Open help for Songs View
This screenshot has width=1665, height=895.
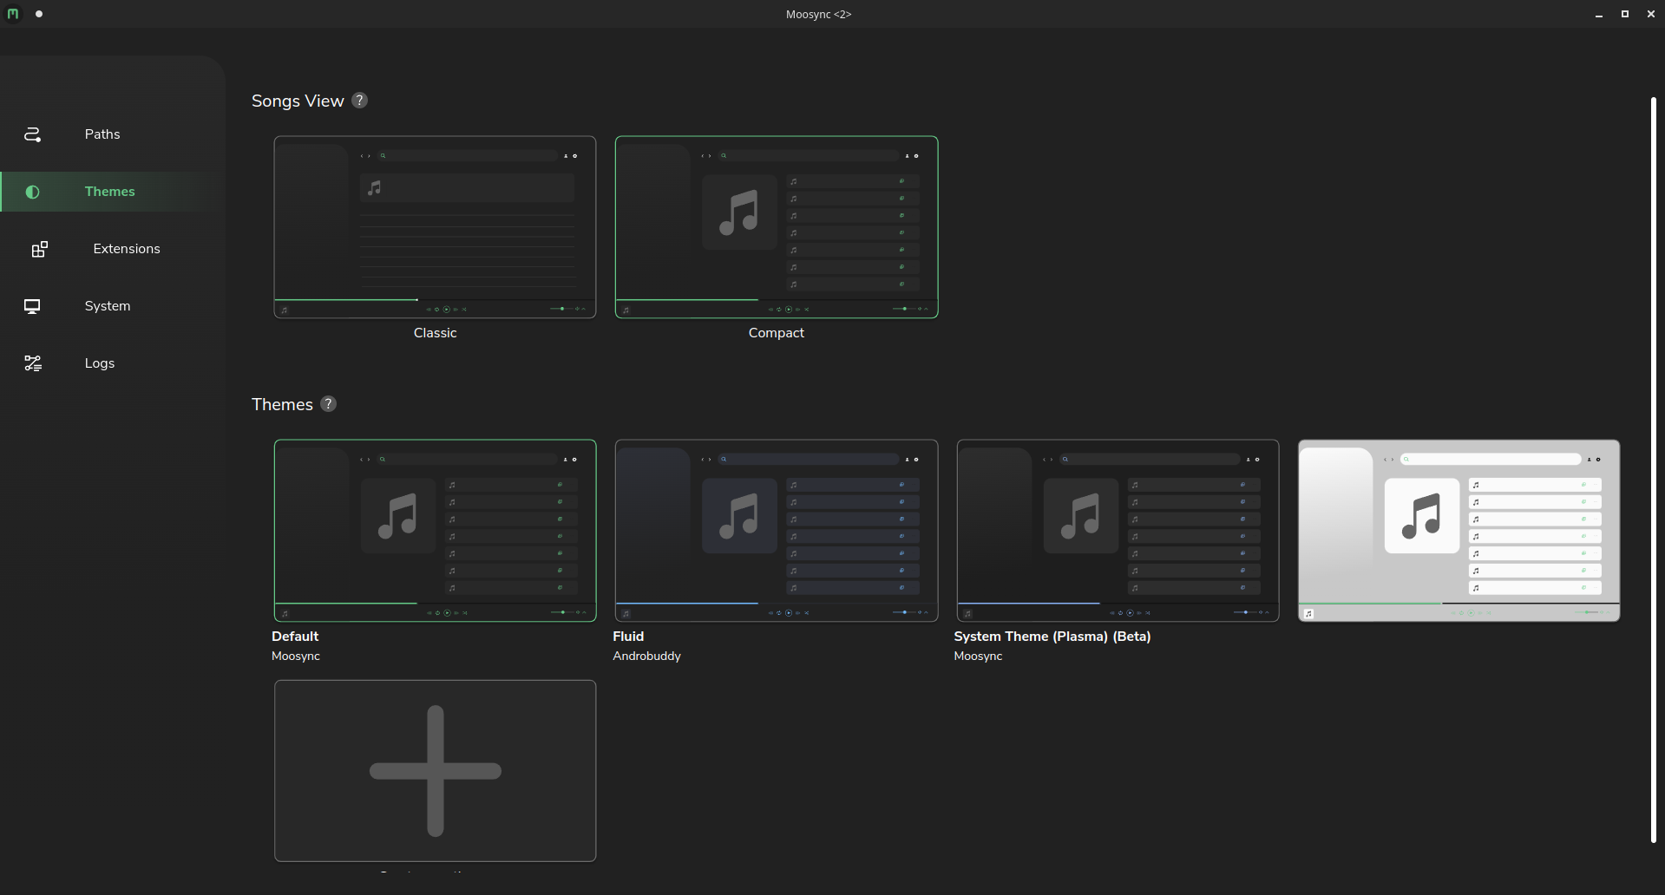[x=360, y=101]
